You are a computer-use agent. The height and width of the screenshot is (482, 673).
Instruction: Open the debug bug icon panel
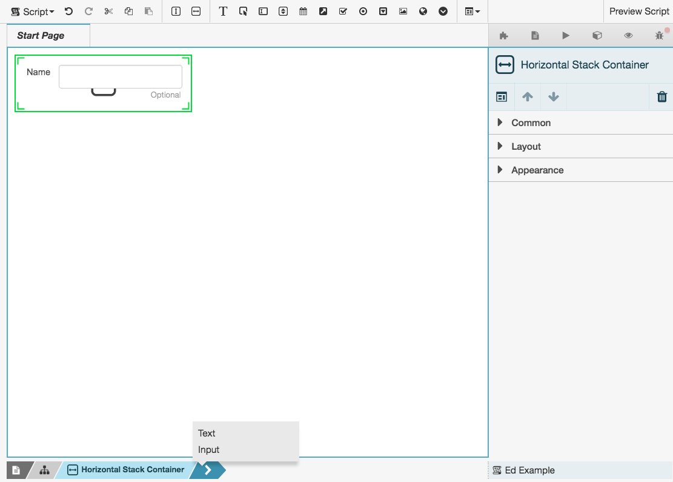[x=659, y=36]
